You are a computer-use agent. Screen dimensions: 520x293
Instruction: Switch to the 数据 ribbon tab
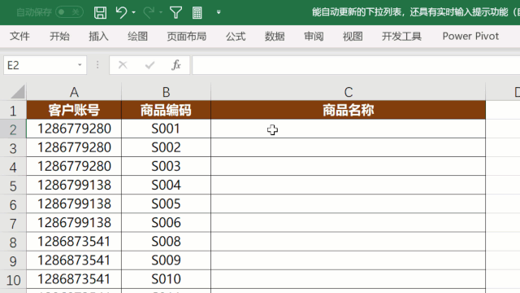[x=275, y=36]
